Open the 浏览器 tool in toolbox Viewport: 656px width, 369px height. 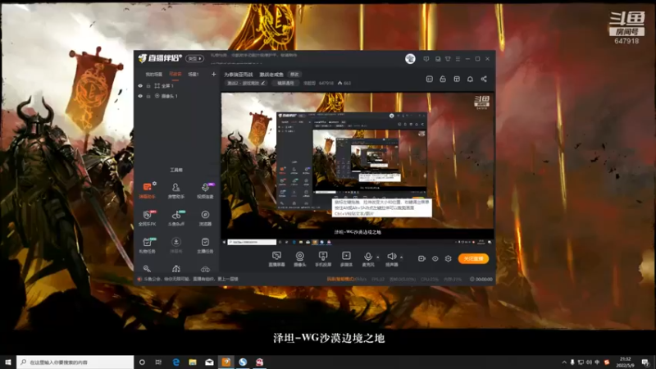pos(205,217)
